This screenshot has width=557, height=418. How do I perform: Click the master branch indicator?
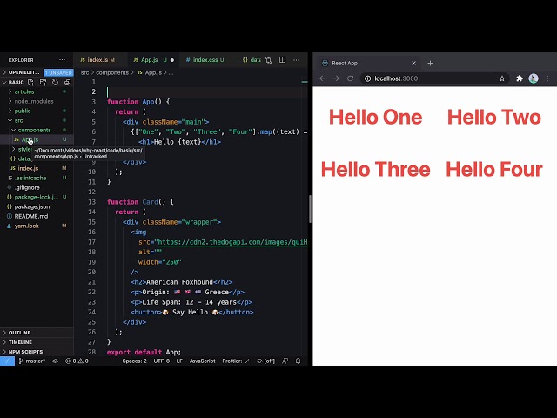pos(31,361)
